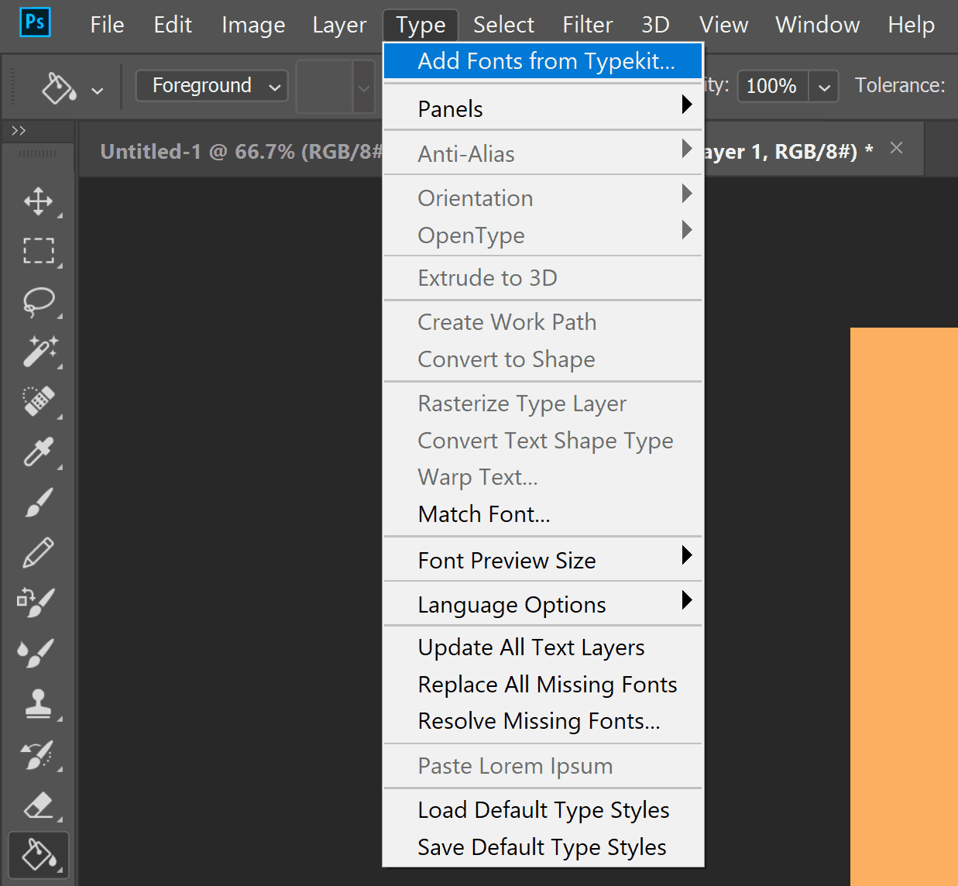Select the Clone Stamp tool
This screenshot has width=958, height=886.
[x=38, y=704]
